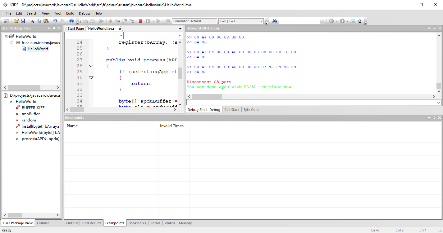The height and width of the screenshot is (233, 443).
Task: Open the T=0 | T=1 protocol dropdown
Action: (261, 21)
